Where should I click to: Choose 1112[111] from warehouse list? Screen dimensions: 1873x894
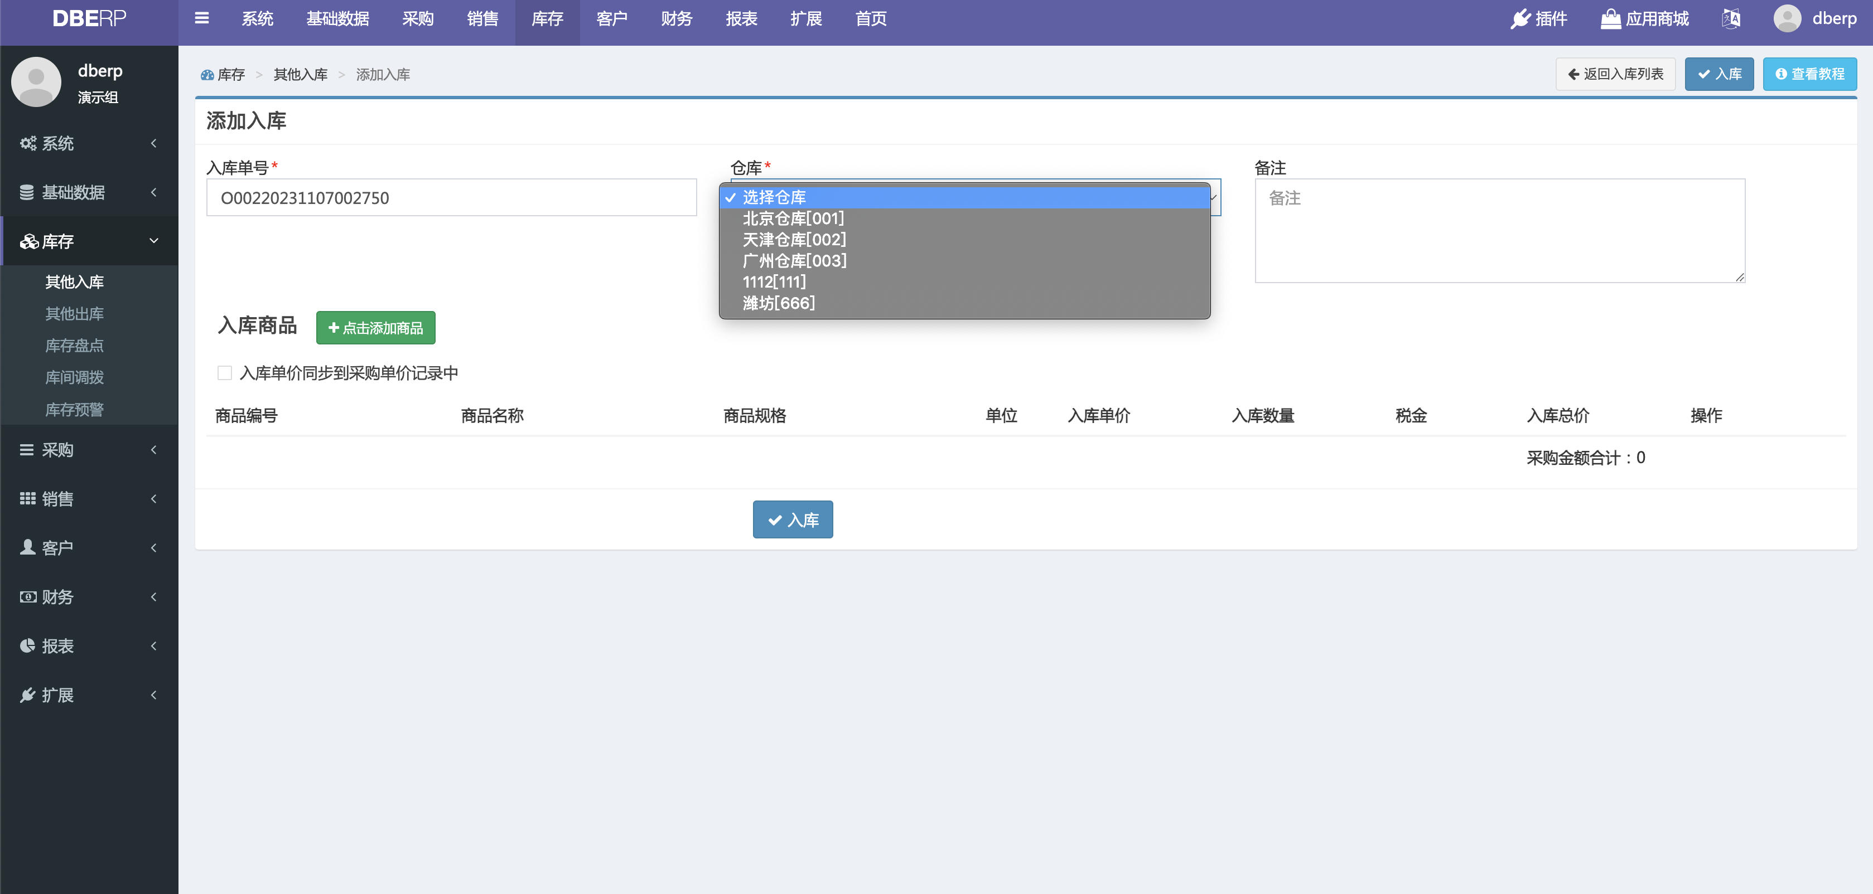[964, 281]
